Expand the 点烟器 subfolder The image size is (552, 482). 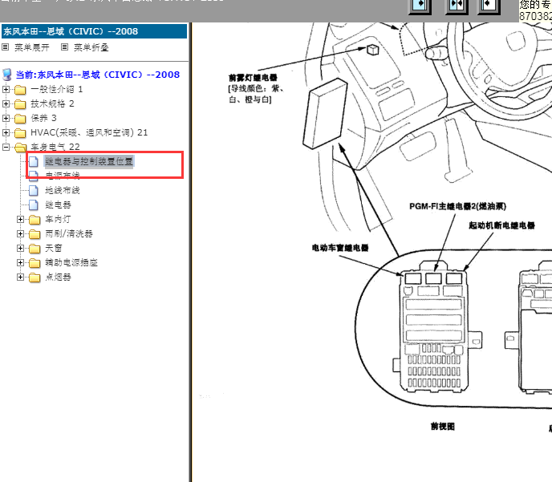click(20, 277)
